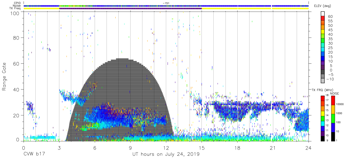Select the light gray bottom ELEV swatch
The height and width of the screenshot is (160, 347).
click(x=323, y=81)
